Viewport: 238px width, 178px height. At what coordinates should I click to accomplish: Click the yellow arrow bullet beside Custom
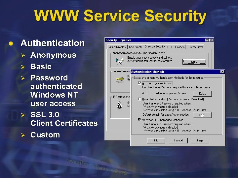[x=23, y=135]
